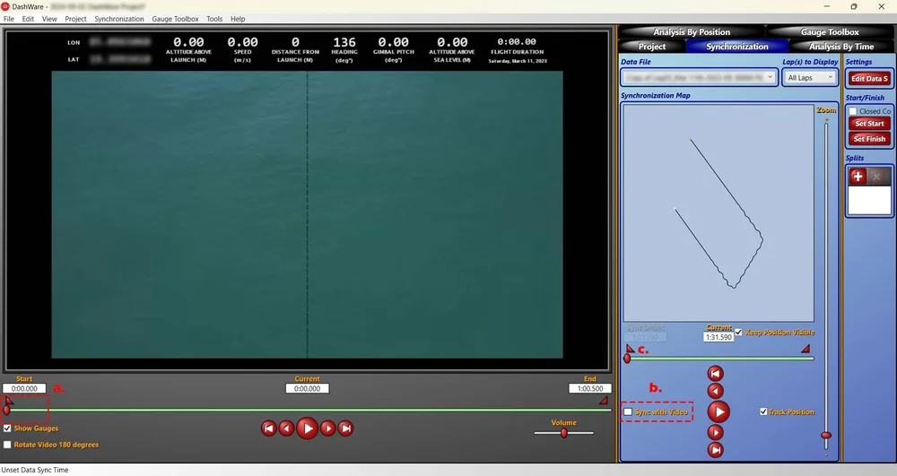Jump to data end in Synchronization panel
Viewport: 897px width, 476px height.
[715, 450]
